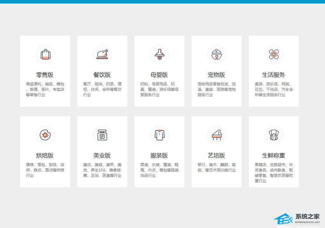Select the 烘焙版 title

click(45, 155)
